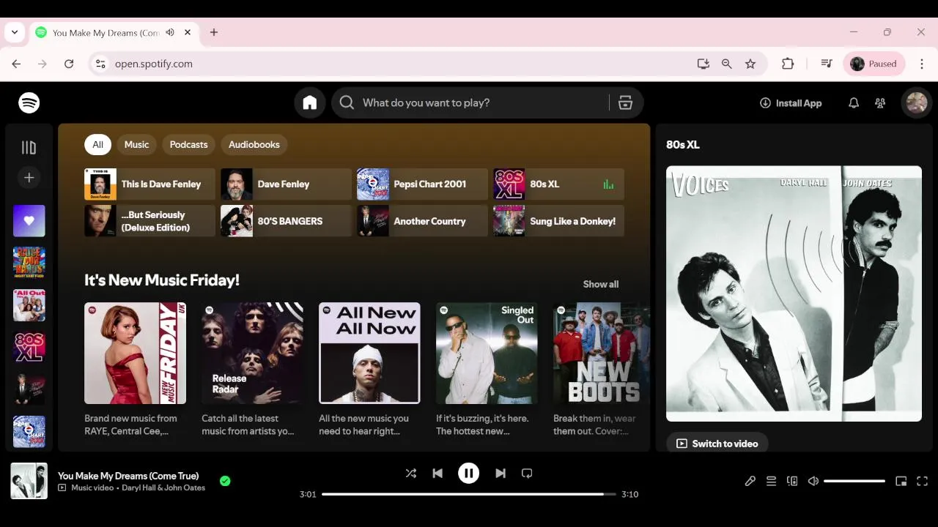Mute the volume speaker icon

click(x=813, y=481)
